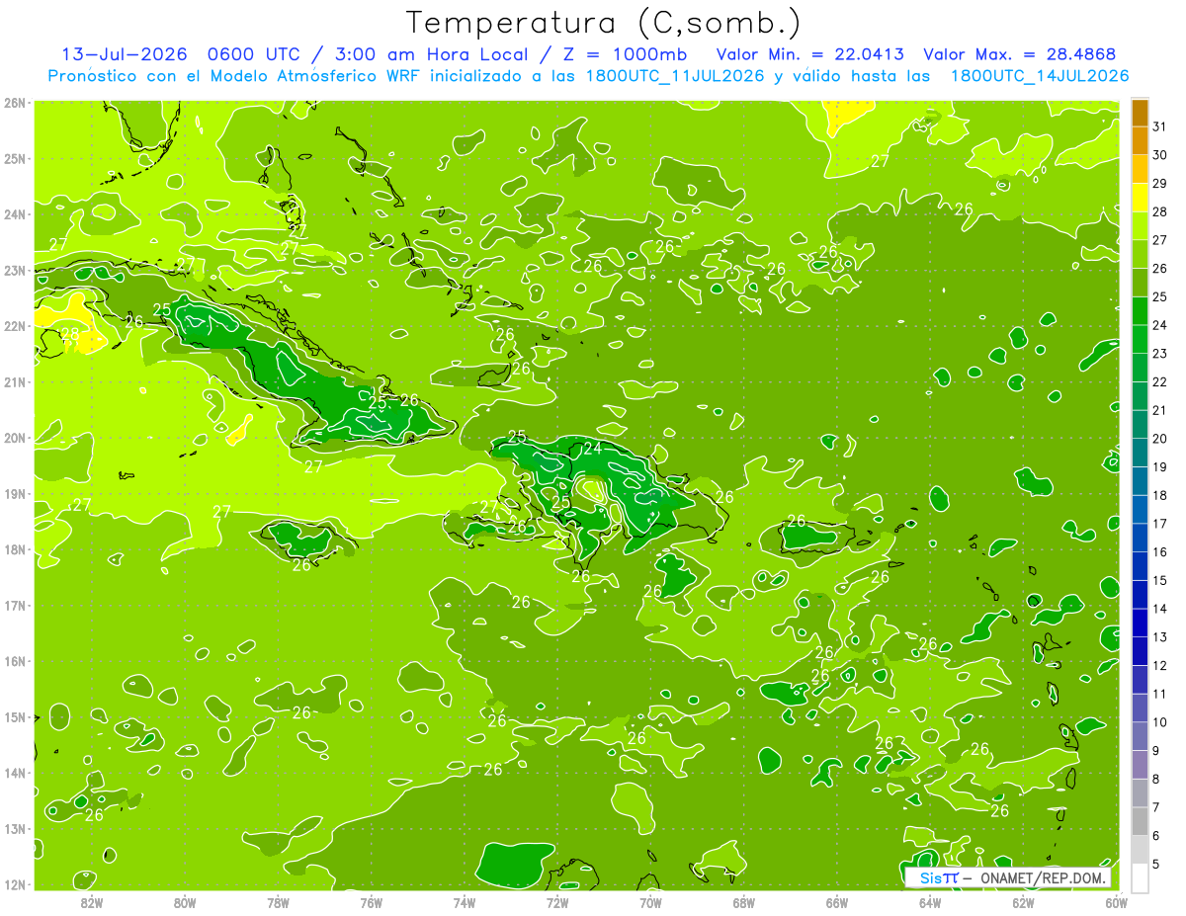
Task: Click '1800UTC_14JUL2026' valid-until time text
Action: pyautogui.click(x=1040, y=76)
